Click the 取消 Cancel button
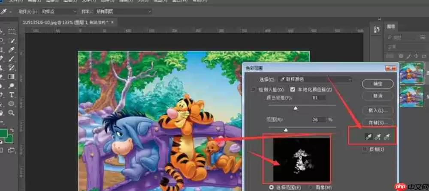Image resolution: width=429 pixels, height=191 pixels. pos(378,96)
